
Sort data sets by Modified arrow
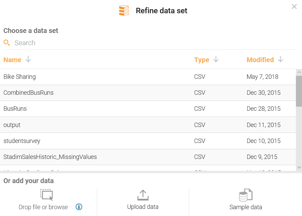pyautogui.click(x=281, y=59)
